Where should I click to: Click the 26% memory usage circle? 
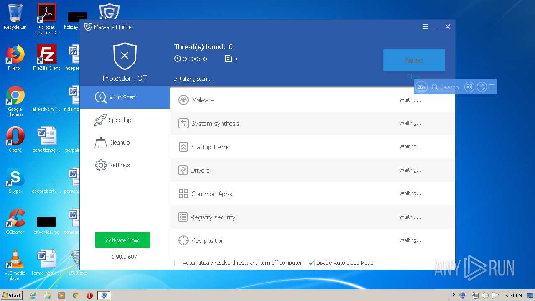[422, 87]
